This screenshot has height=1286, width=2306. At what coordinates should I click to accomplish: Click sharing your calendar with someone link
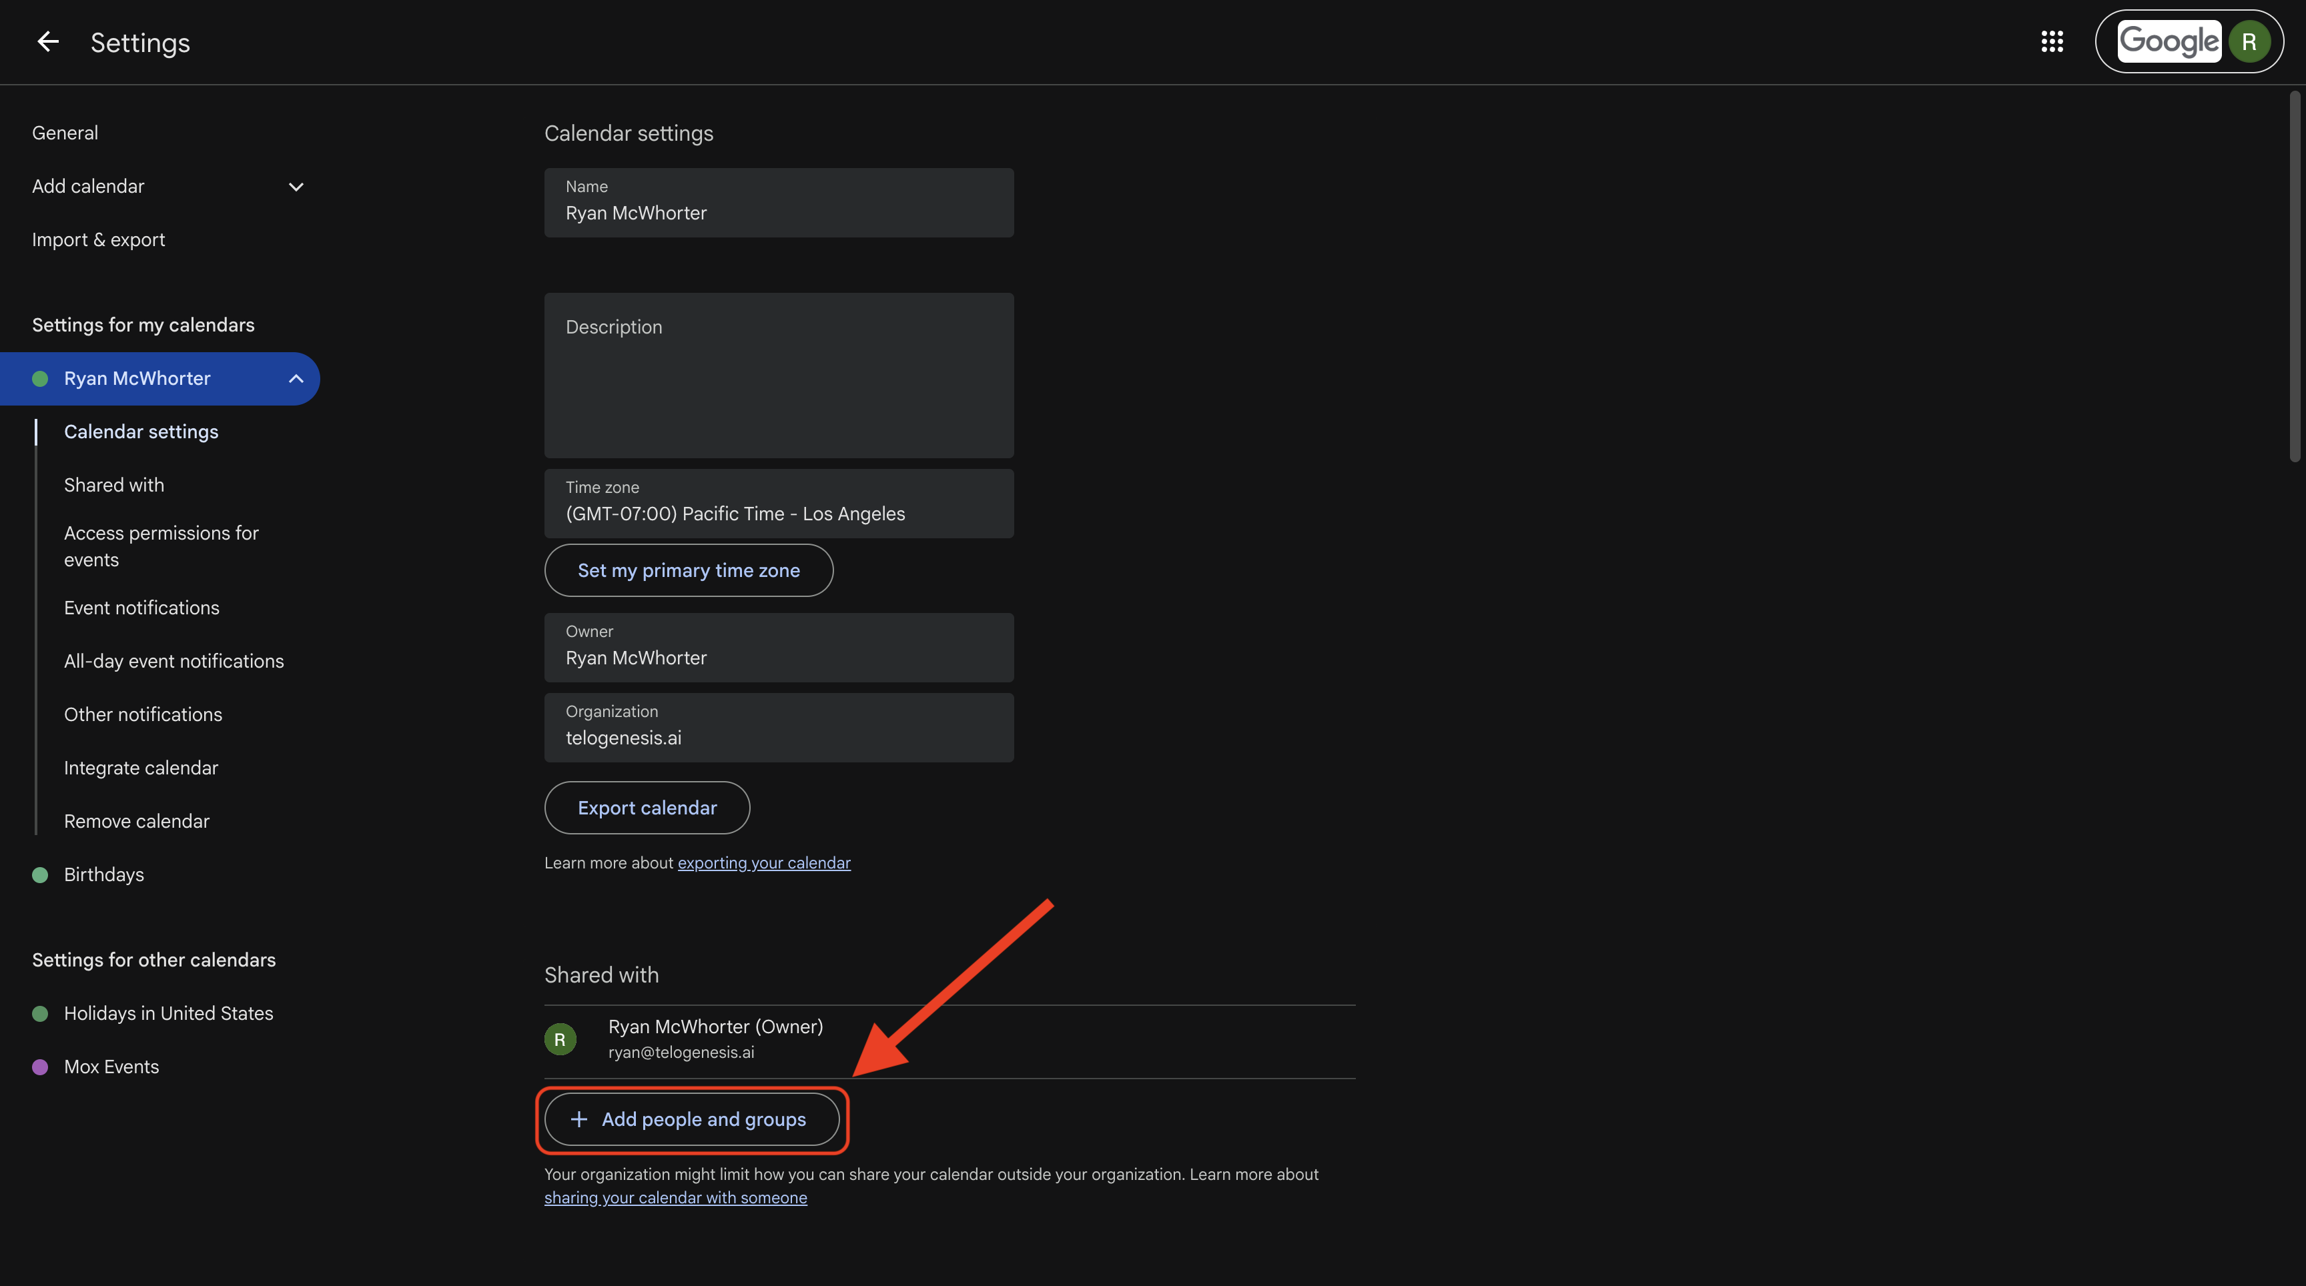(675, 1197)
